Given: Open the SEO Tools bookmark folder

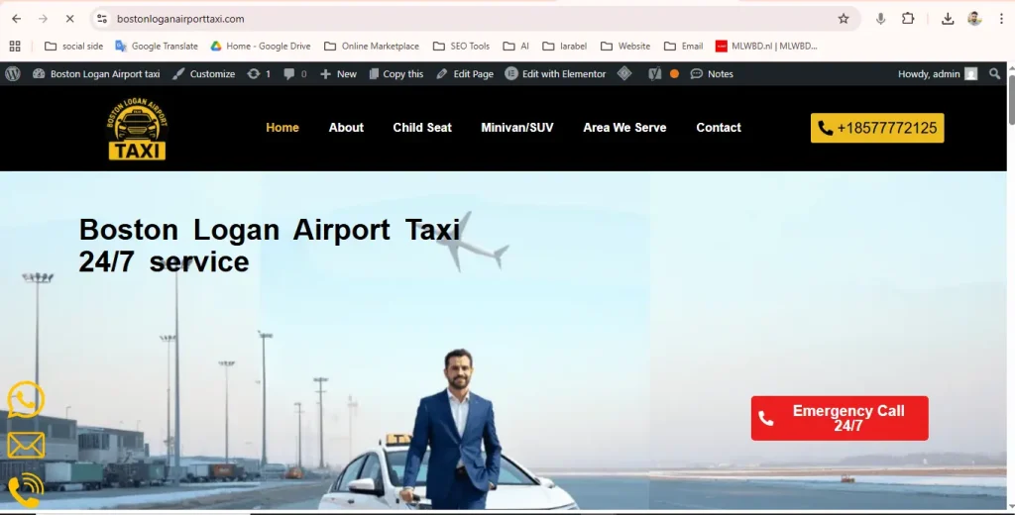Looking at the screenshot, I should (x=461, y=46).
